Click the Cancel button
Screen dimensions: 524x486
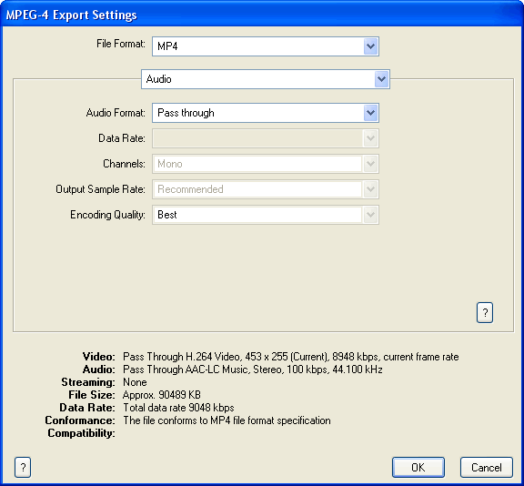[486, 467]
